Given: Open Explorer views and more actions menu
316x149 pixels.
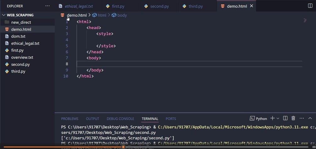Looking at the screenshot, I should point(47,6).
